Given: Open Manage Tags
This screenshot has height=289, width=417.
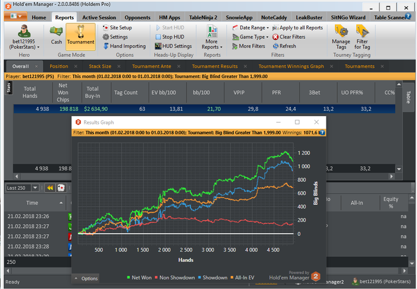Looking at the screenshot, I should [x=341, y=38].
